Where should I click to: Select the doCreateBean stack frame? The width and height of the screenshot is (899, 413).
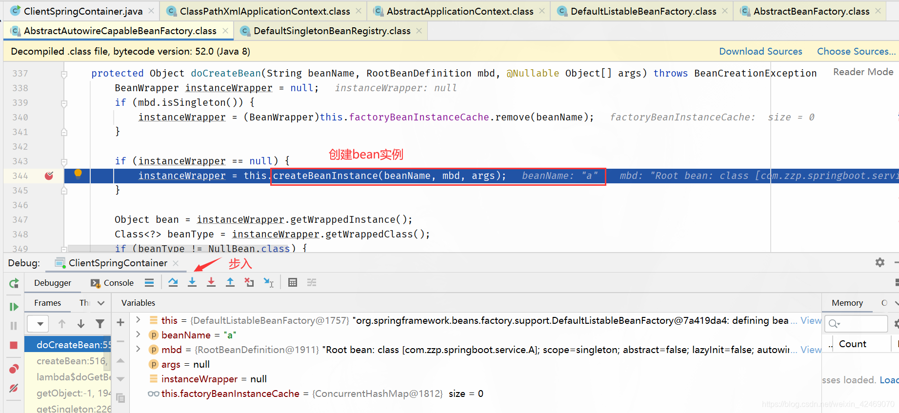point(68,345)
